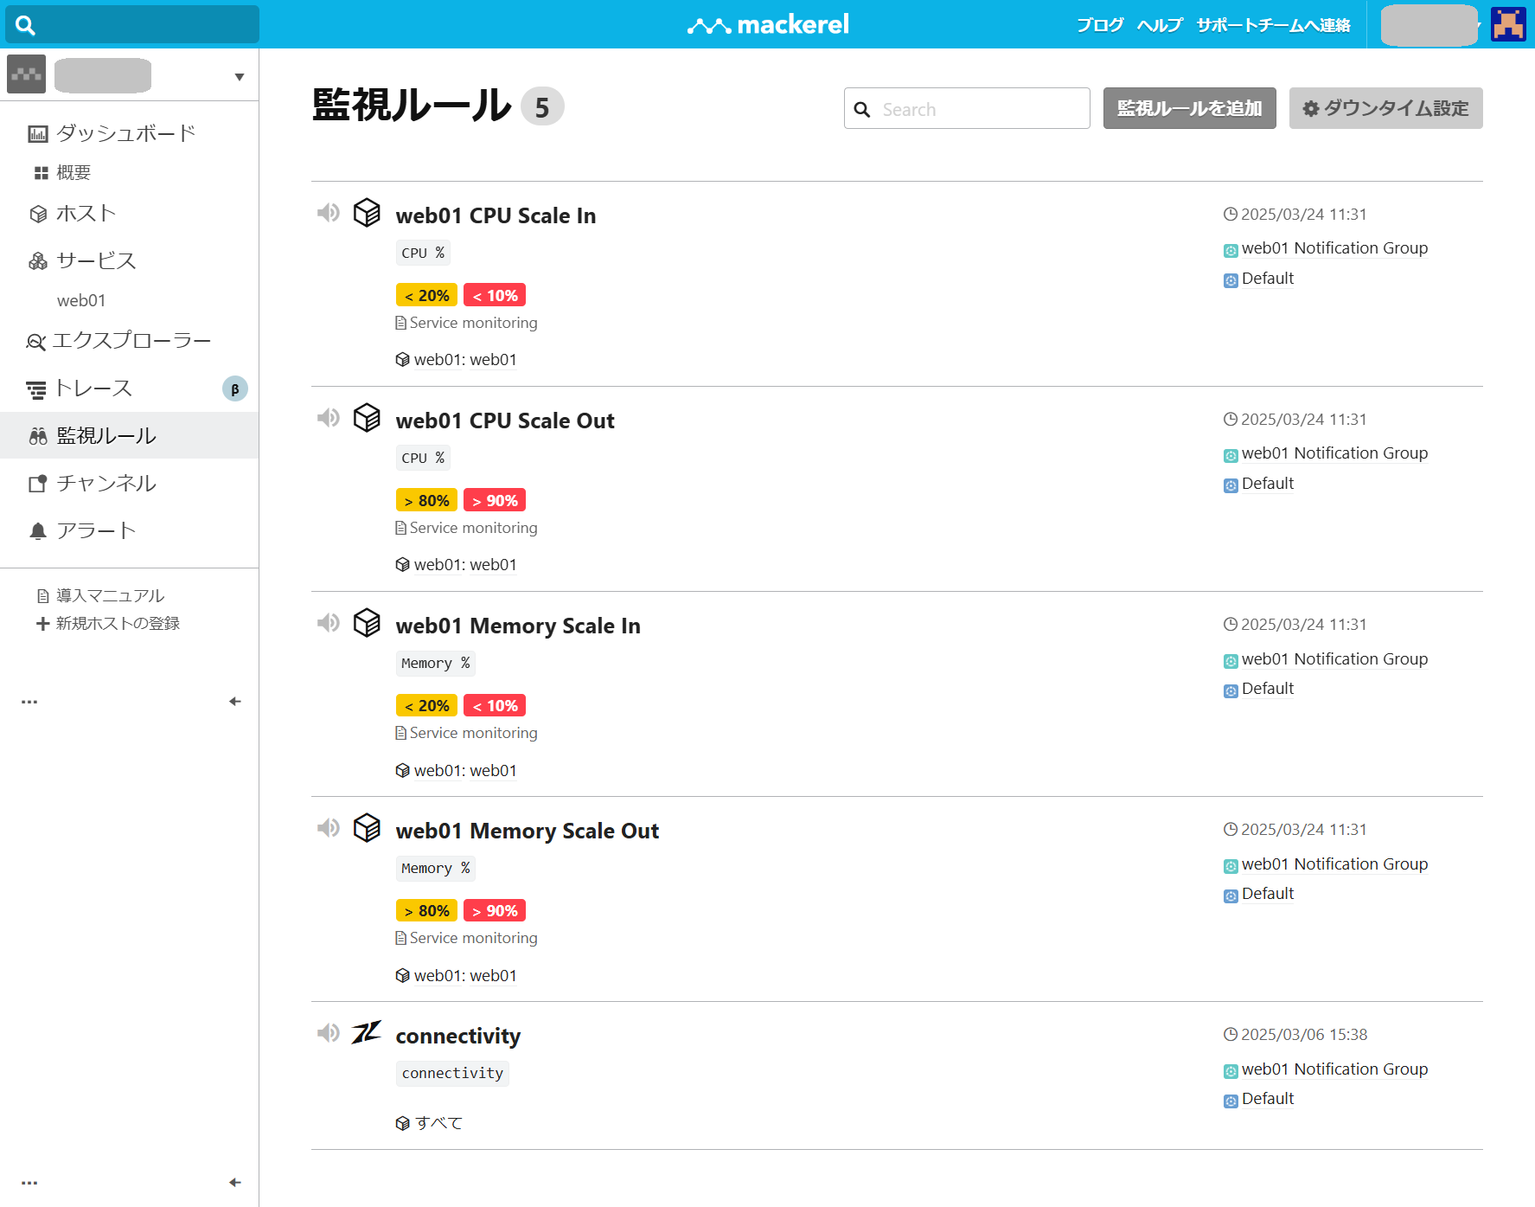Toggle mute speaker for web01 CPU Scale In
Image resolution: width=1535 pixels, height=1207 pixels.
[x=328, y=213]
